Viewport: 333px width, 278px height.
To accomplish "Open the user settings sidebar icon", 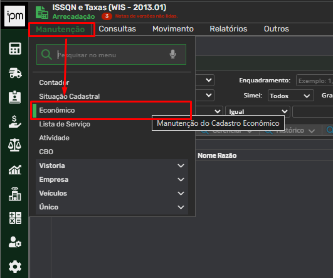I will tap(15, 242).
